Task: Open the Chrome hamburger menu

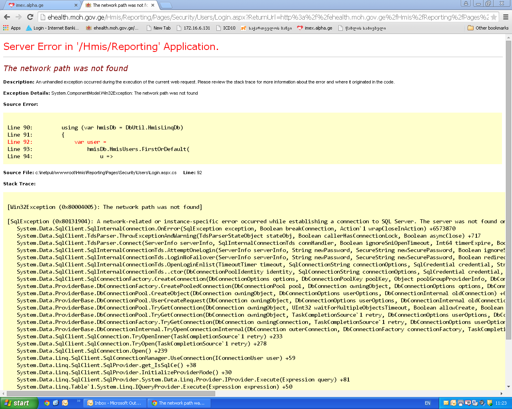Action: coord(506,17)
